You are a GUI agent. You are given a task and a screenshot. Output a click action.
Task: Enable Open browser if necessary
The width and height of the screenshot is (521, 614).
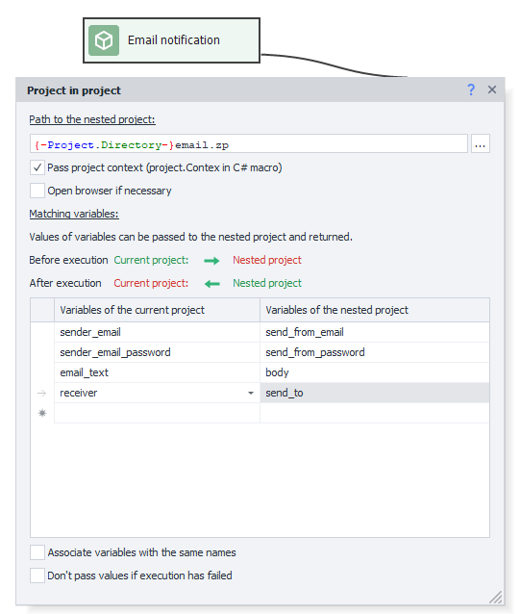point(37,191)
